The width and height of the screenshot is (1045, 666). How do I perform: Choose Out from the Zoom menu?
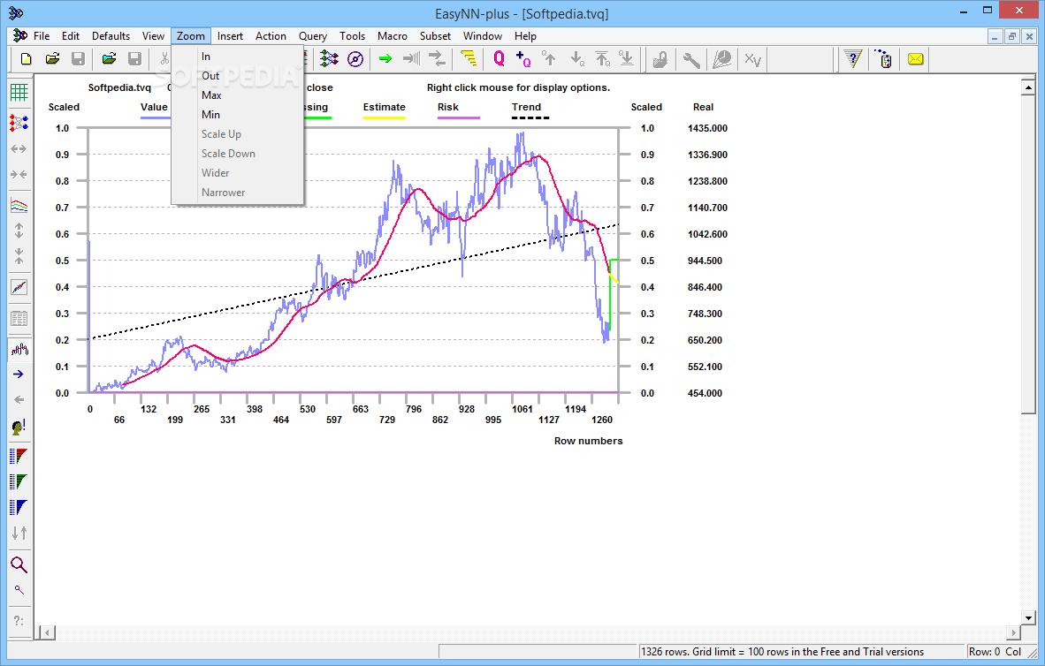click(237, 76)
